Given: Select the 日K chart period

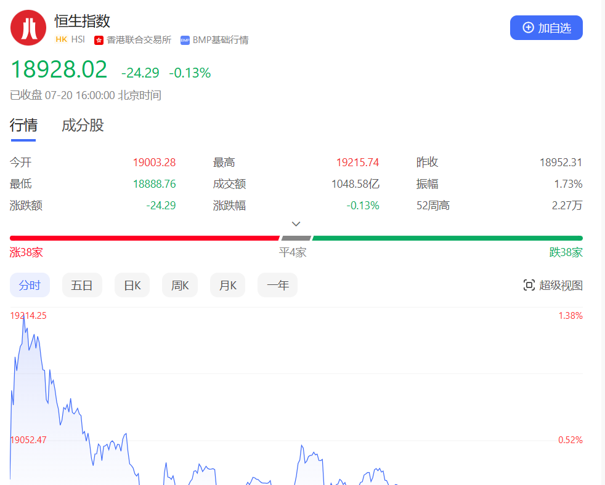Looking at the screenshot, I should click(132, 286).
